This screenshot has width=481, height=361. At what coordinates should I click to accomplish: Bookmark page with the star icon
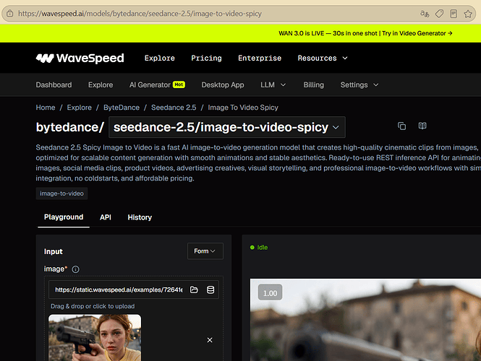tap(468, 14)
